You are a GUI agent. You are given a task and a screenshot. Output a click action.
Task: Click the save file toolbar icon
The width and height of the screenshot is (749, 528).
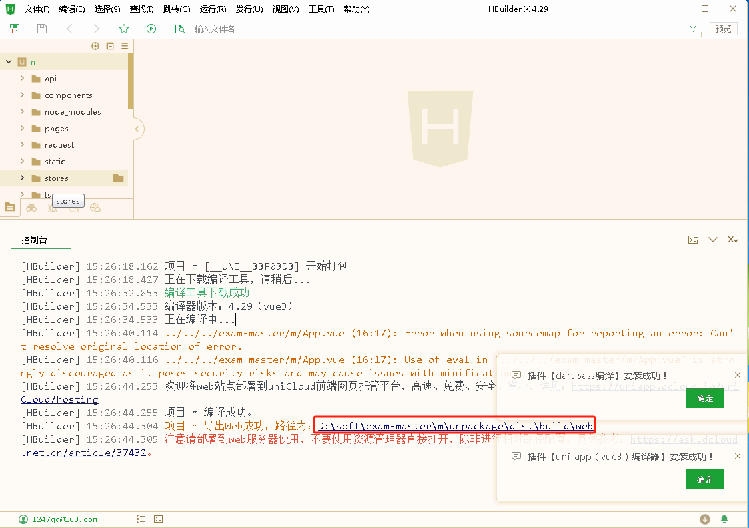tap(42, 29)
